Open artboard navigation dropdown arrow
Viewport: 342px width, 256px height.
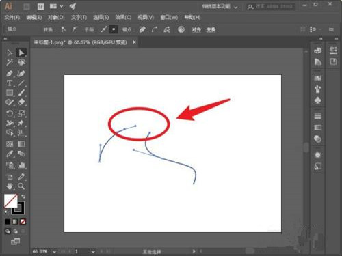pos(93,251)
